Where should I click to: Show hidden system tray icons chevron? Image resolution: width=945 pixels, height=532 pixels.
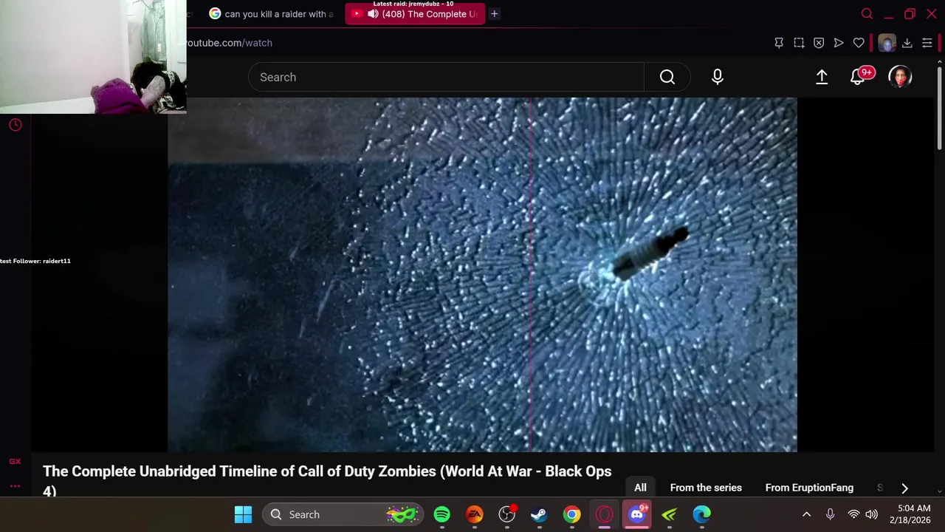[807, 514]
